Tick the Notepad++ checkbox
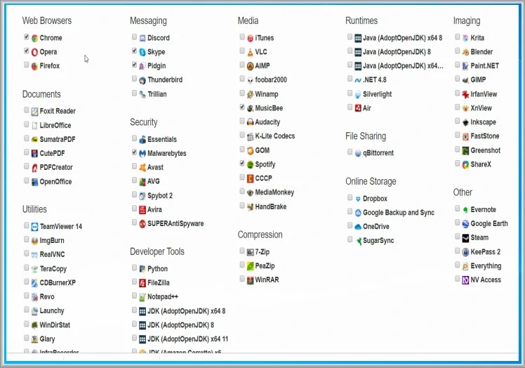Screen dimensions: 525x368 tap(134, 296)
